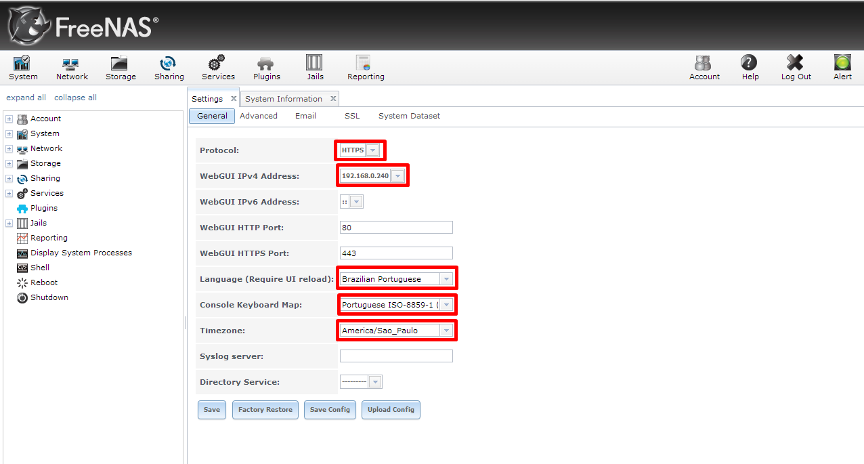This screenshot has width=864, height=464.
Task: Click the Network icon in the sidebar tree
Action: (22, 149)
